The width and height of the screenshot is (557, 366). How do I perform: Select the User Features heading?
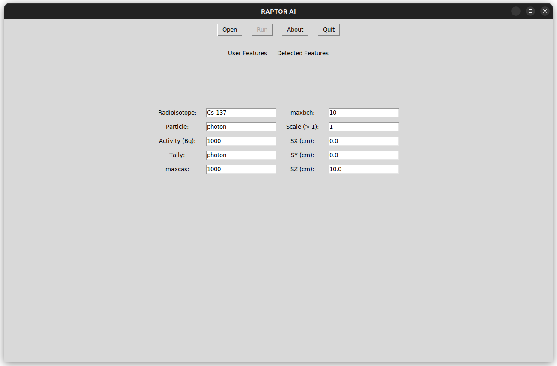[247, 53]
